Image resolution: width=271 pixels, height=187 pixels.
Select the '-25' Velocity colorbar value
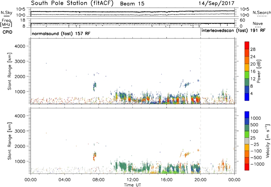click(255, 144)
